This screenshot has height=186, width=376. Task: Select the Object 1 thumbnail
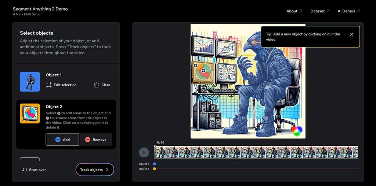click(30, 81)
